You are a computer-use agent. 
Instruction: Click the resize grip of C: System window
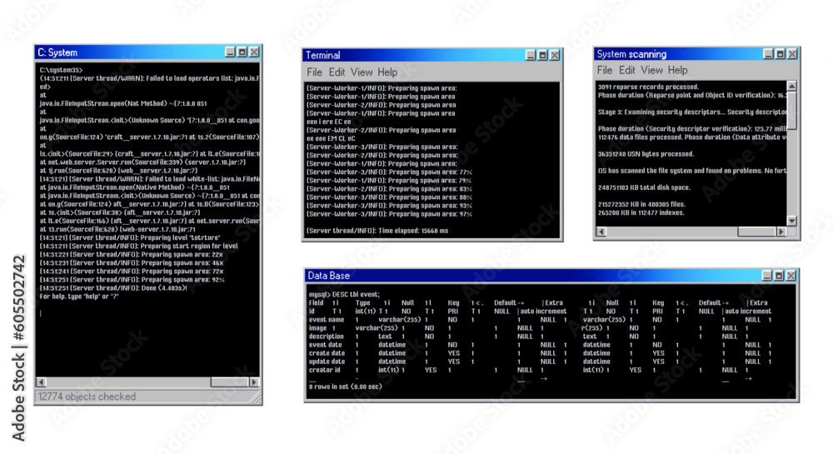pos(256,397)
